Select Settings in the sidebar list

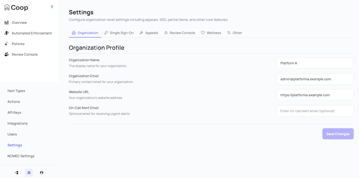click(x=15, y=145)
